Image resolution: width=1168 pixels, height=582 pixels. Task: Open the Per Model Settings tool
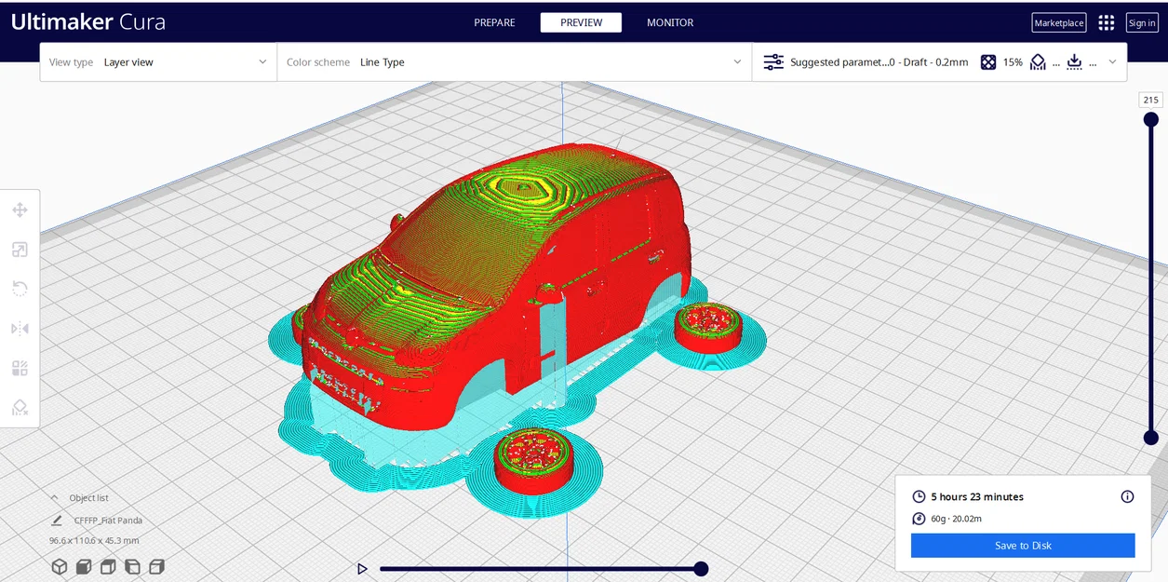(20, 368)
